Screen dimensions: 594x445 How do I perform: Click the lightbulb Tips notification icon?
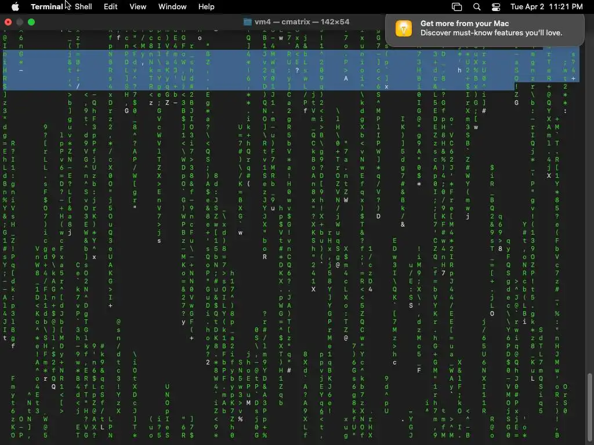coord(404,28)
